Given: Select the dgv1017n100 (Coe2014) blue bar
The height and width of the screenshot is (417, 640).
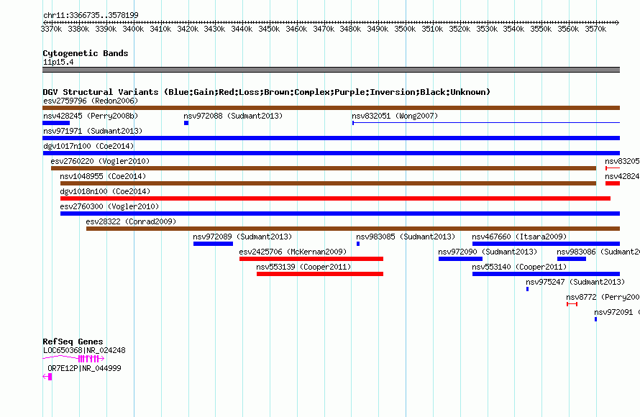Looking at the screenshot, I should coord(331,153).
